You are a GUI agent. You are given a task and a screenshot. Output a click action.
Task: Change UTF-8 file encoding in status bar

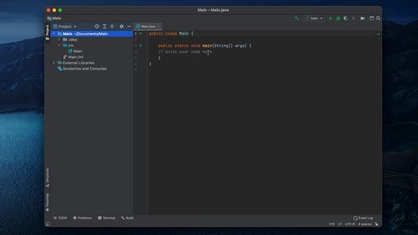tap(350, 224)
